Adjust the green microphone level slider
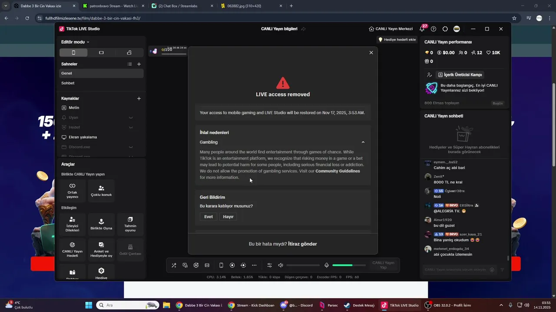Viewport: 556px width, 312px height. (349, 265)
